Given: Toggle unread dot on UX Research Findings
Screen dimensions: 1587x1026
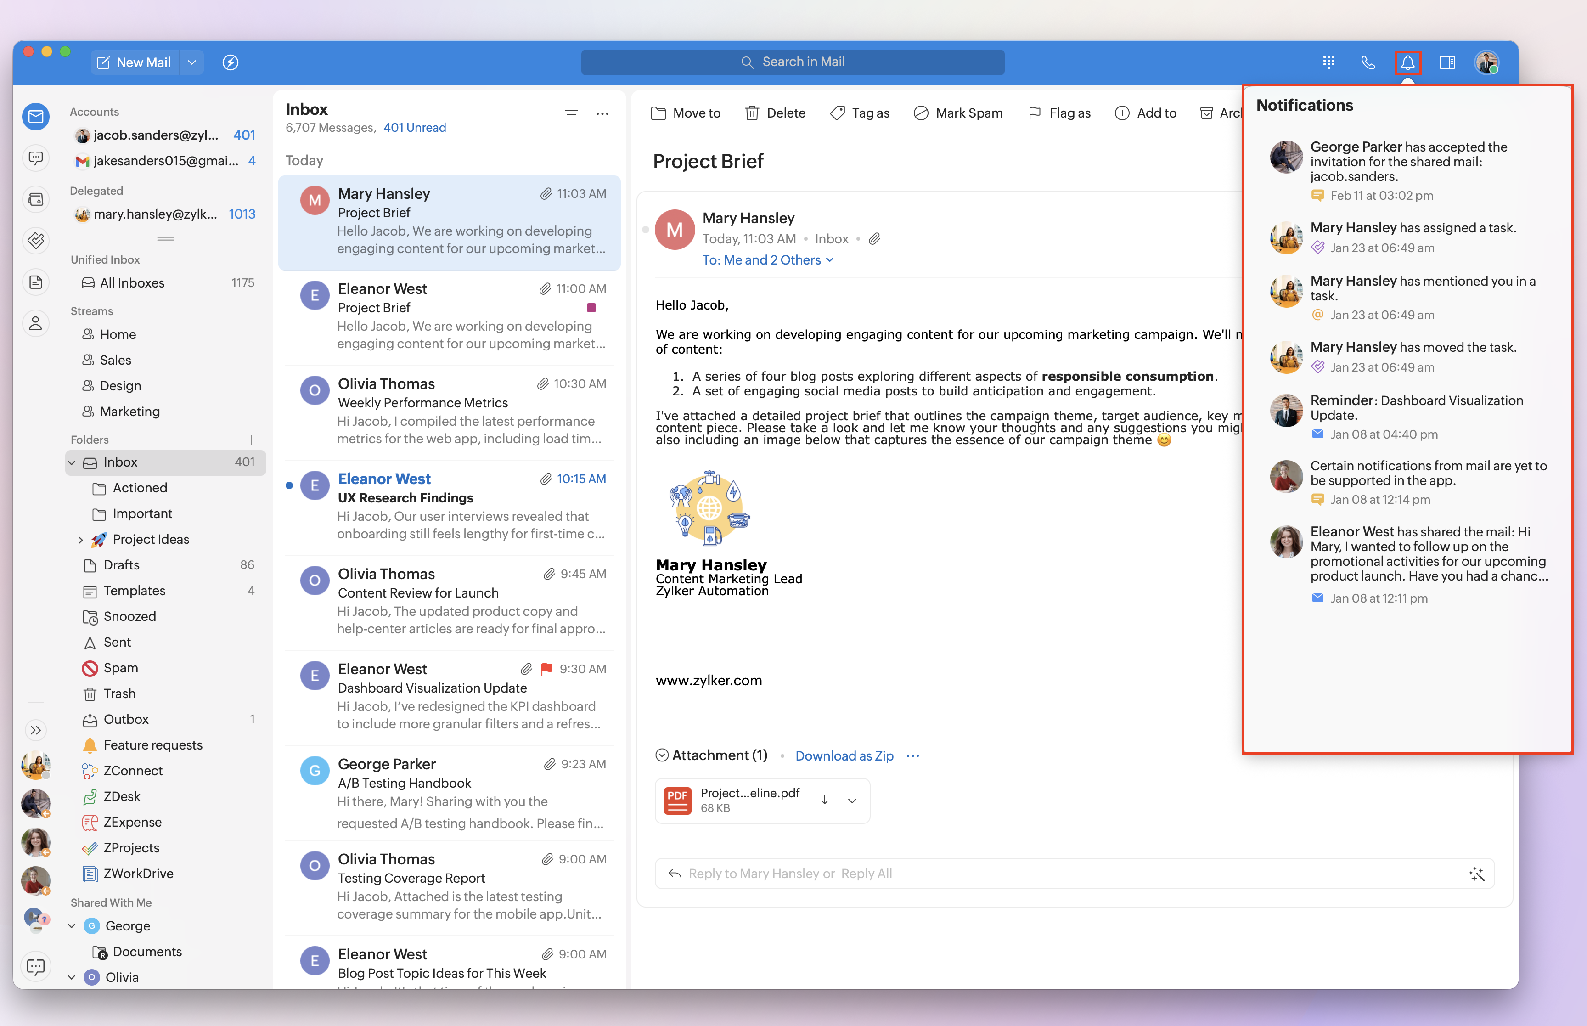Looking at the screenshot, I should pos(289,486).
